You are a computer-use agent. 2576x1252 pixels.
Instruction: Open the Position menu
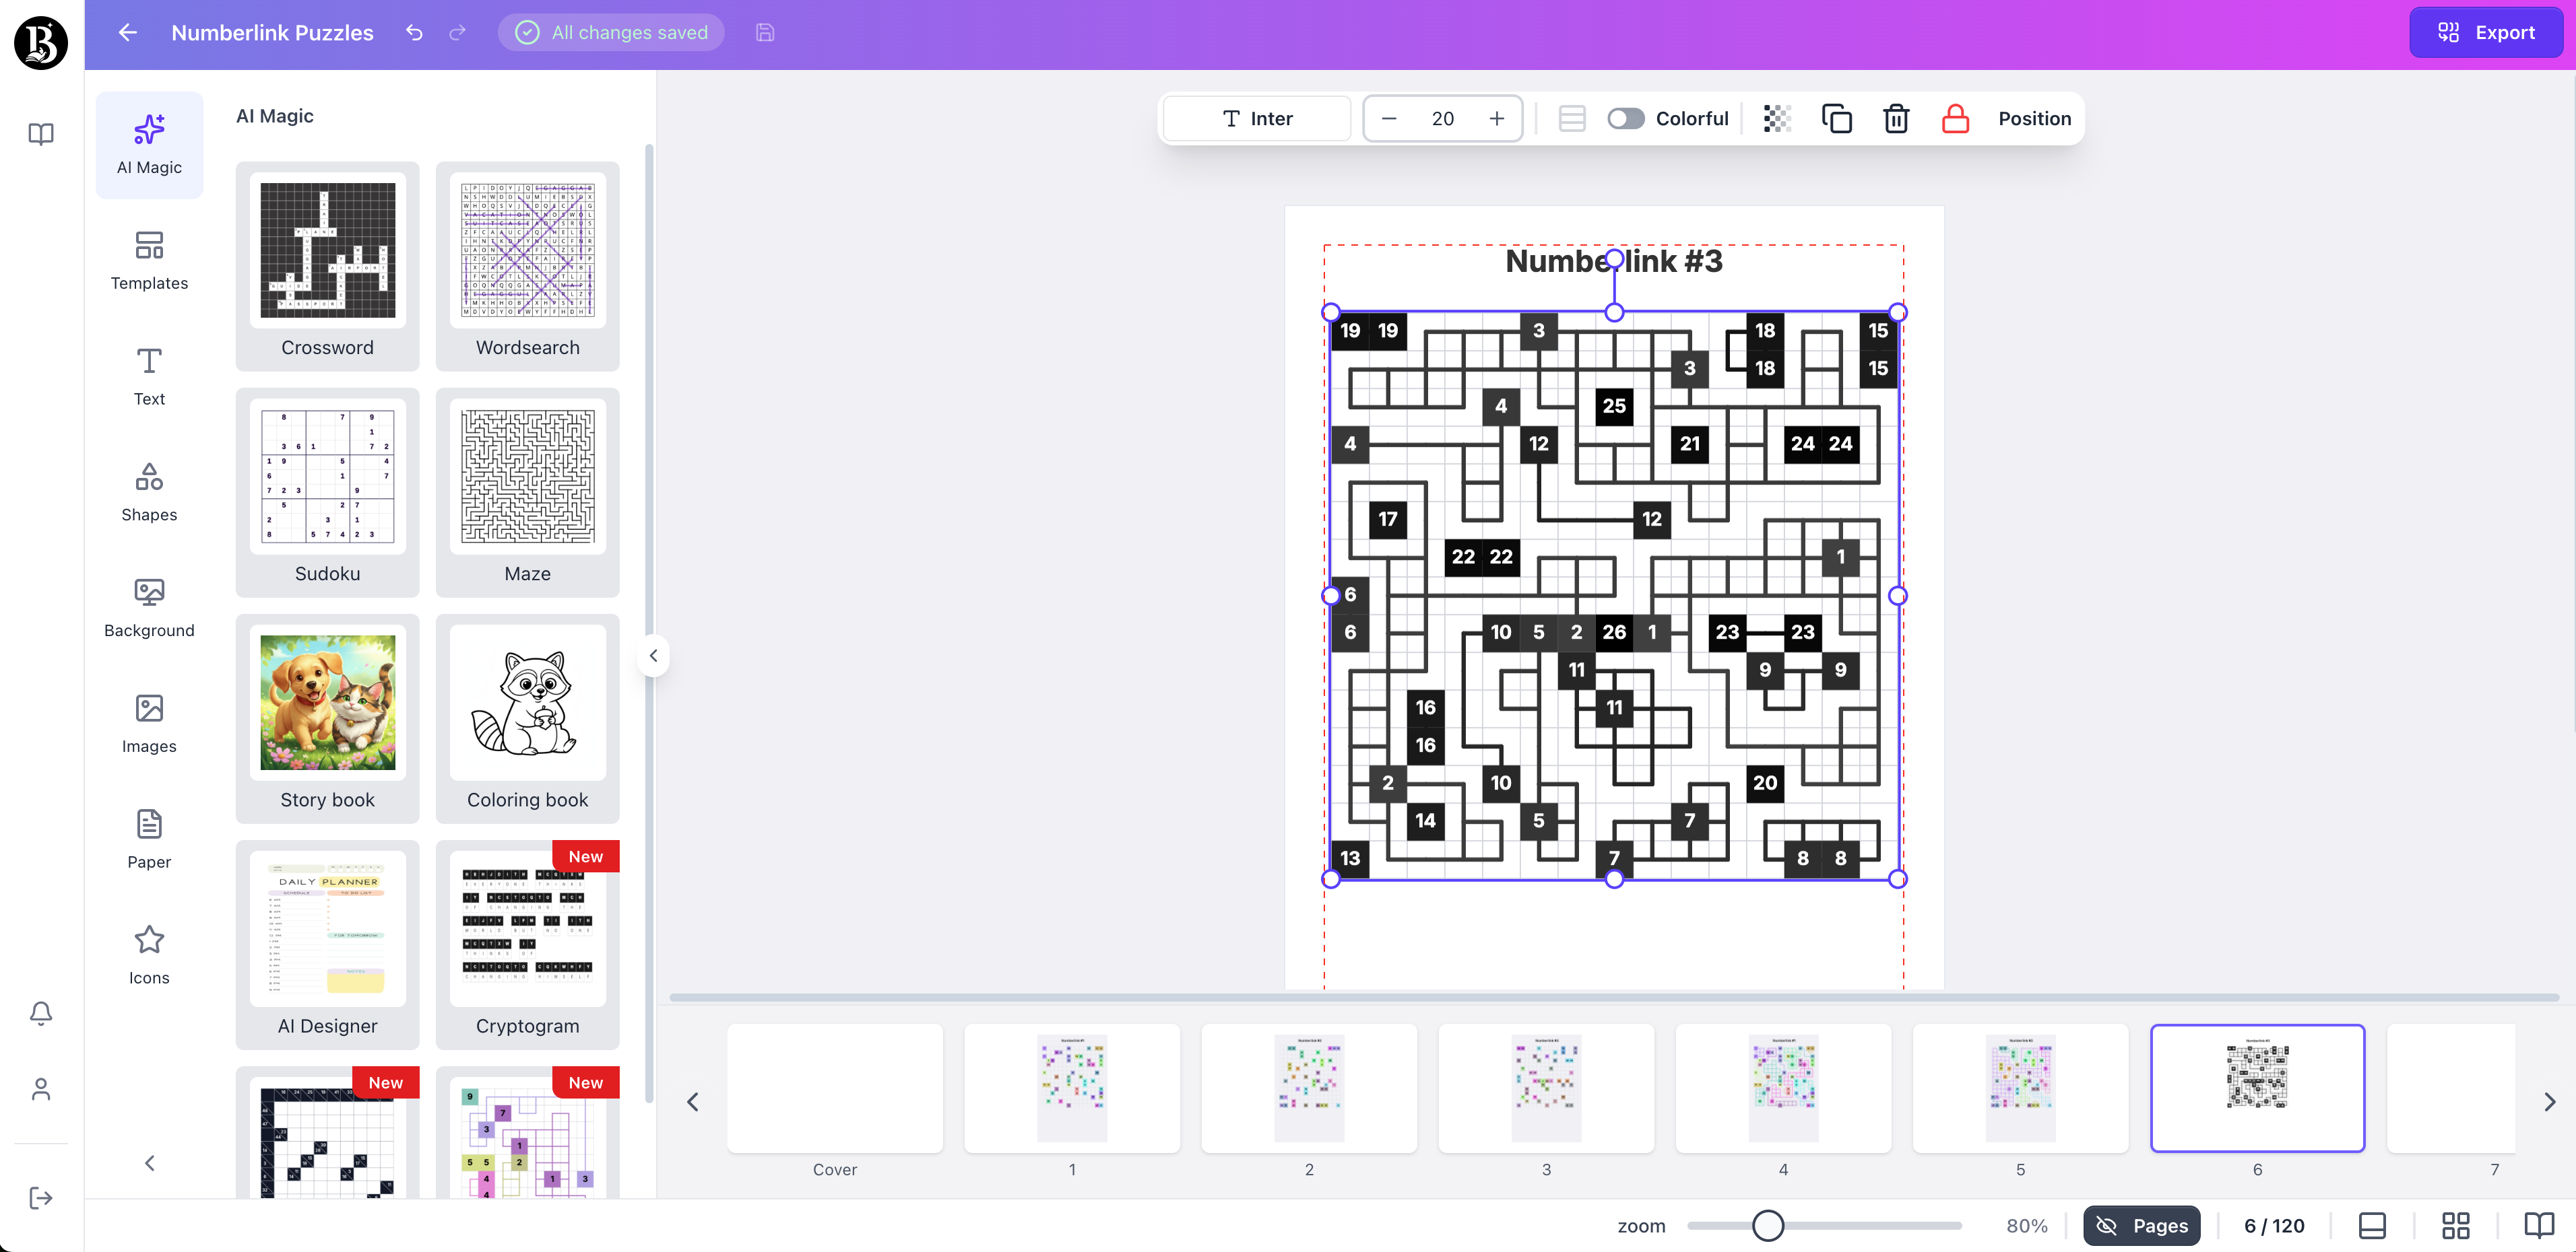(x=2034, y=118)
